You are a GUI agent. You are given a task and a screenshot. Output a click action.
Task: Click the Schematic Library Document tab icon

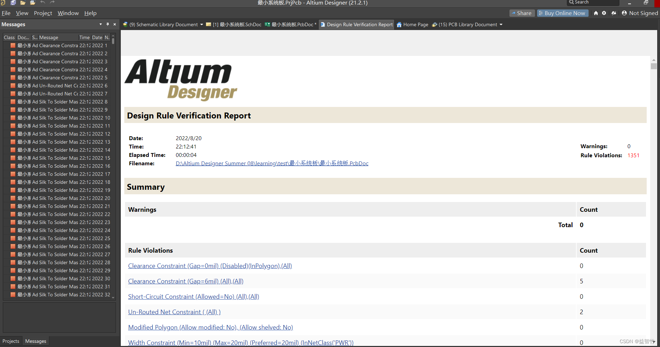point(125,24)
